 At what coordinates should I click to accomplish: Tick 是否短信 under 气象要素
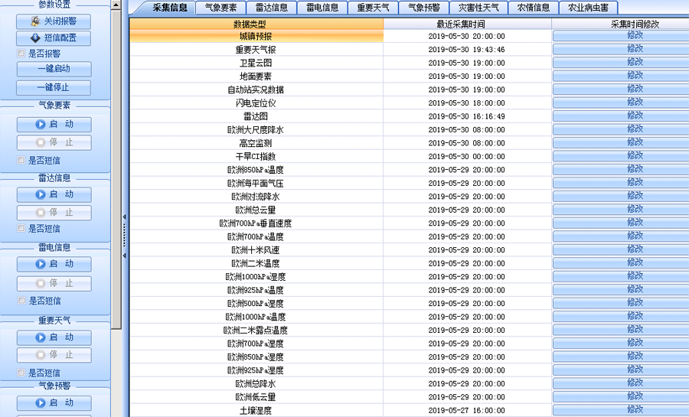21,161
